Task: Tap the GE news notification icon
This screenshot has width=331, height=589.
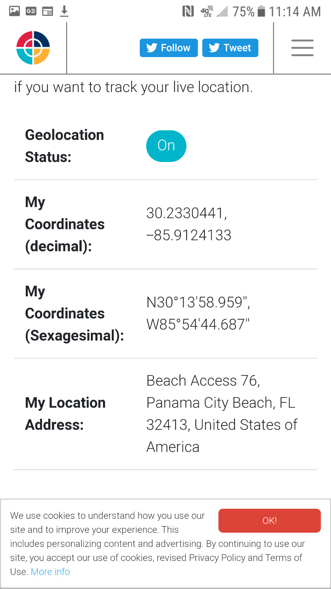Action: pos(31,11)
